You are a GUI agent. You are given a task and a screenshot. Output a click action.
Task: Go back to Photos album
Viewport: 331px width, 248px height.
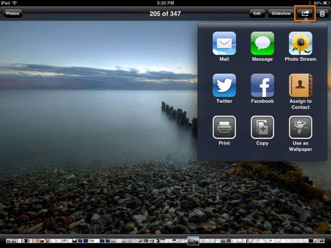coord(12,14)
